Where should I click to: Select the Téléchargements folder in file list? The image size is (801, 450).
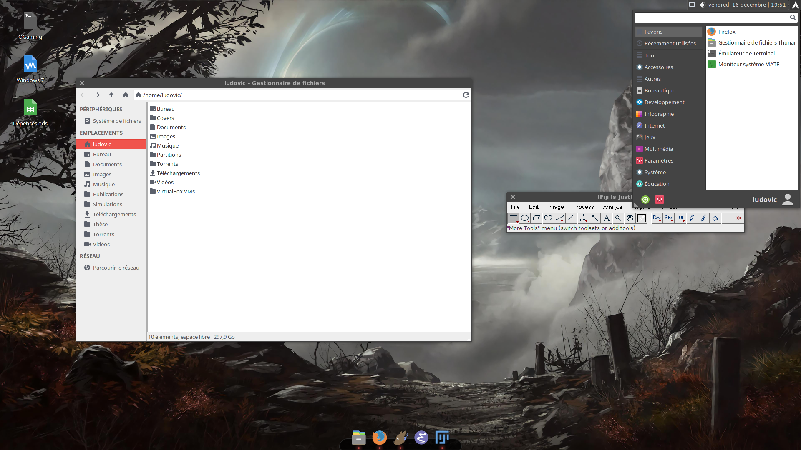pyautogui.click(x=175, y=173)
